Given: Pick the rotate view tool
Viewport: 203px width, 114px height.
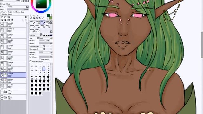Looking at the screenshot, I should point(37,18).
